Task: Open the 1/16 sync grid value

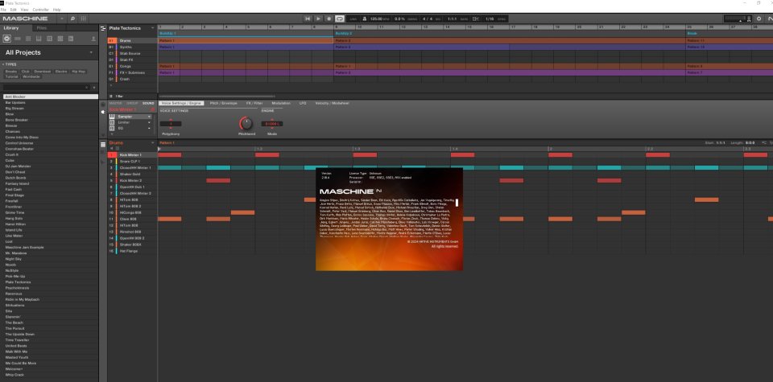Action: [490, 18]
